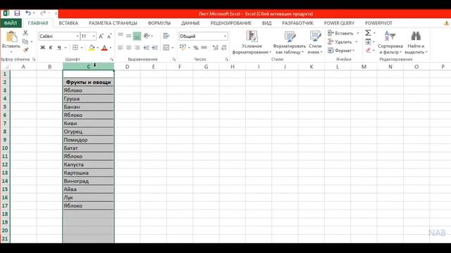Click the Redo arrow icon

coord(43,13)
